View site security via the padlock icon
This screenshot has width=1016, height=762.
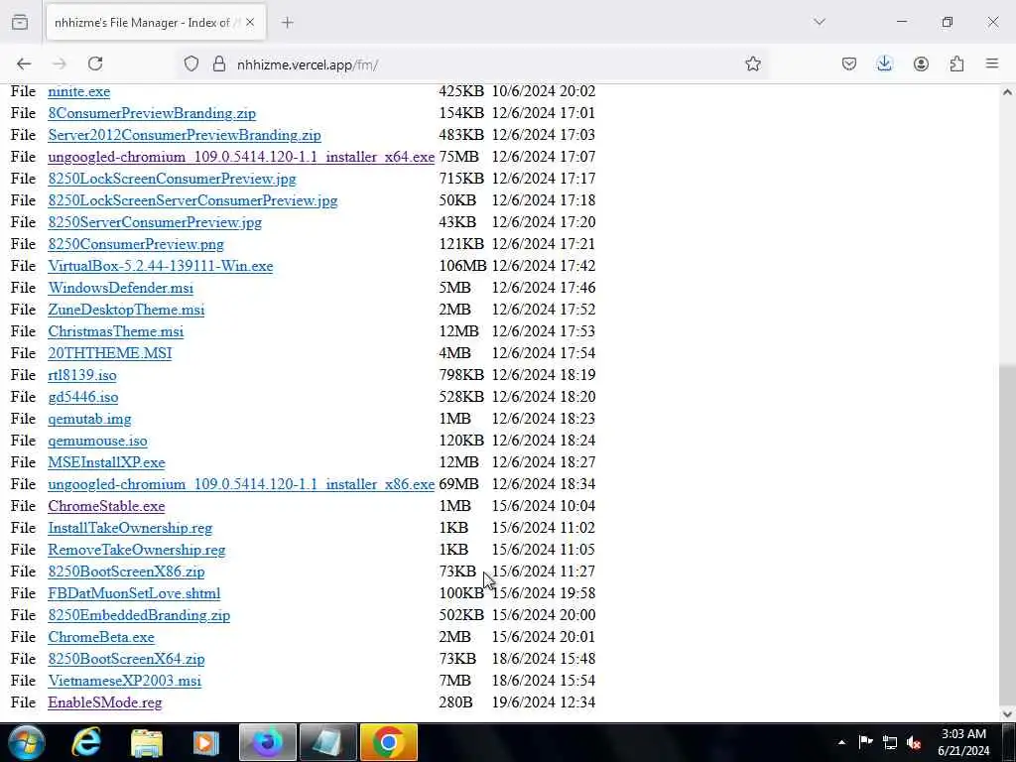(219, 63)
